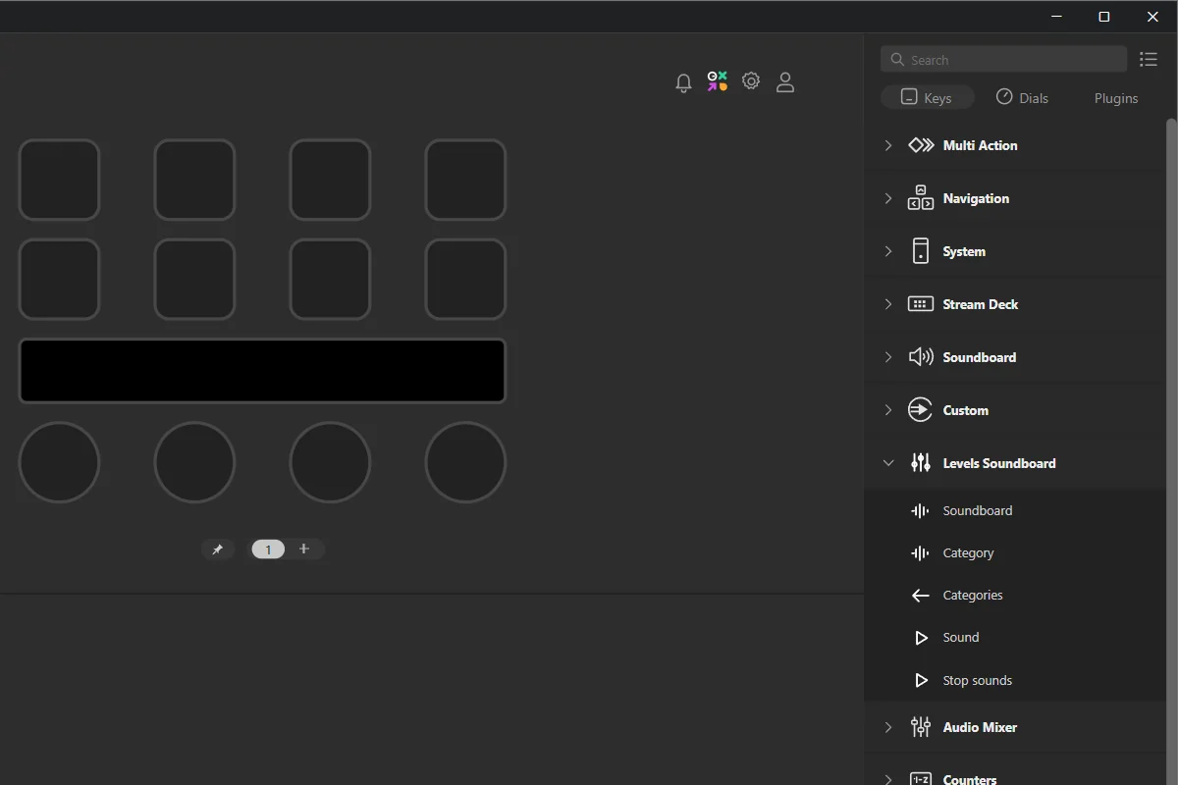The image size is (1178, 785).
Task: Select the first key in second row
Action: (x=59, y=280)
